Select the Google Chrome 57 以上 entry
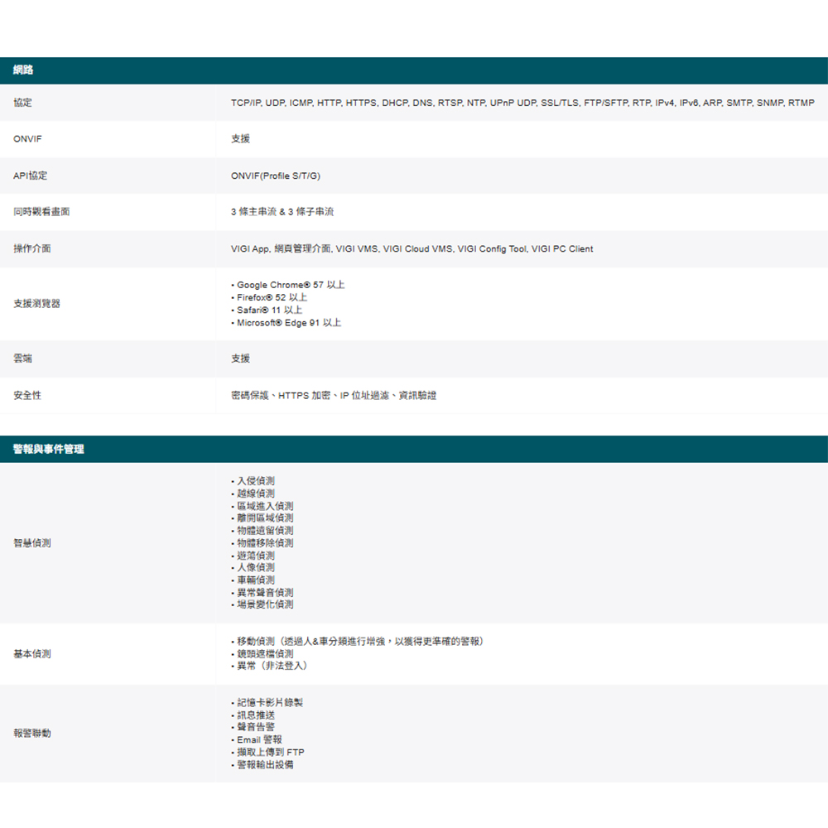Screen dimensions: 828x828 point(290,285)
